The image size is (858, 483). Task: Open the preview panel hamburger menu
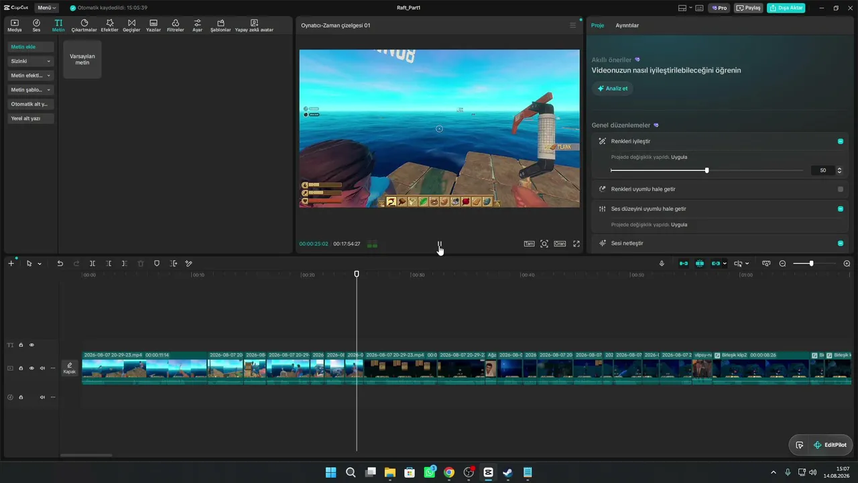click(x=572, y=25)
